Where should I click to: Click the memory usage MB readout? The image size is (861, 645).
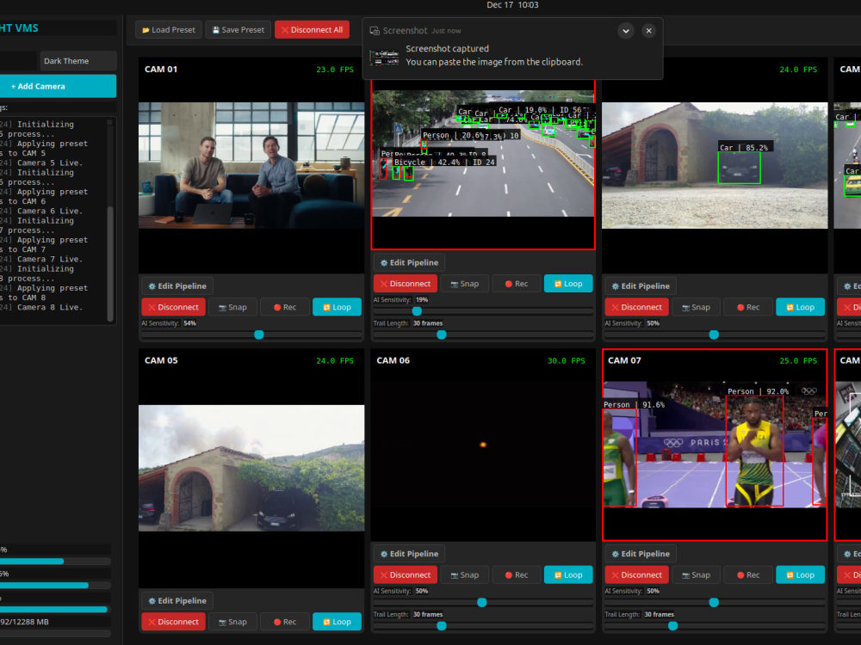[x=25, y=622]
